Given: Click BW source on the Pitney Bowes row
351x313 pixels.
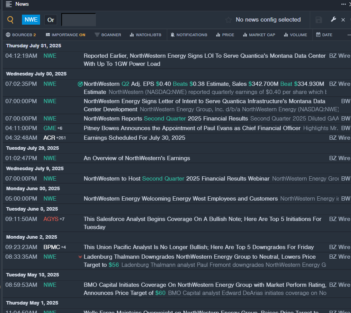Looking at the screenshot, I should click(346, 128).
